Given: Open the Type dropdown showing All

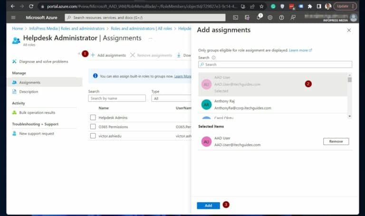Looking at the screenshot, I should [171, 98].
